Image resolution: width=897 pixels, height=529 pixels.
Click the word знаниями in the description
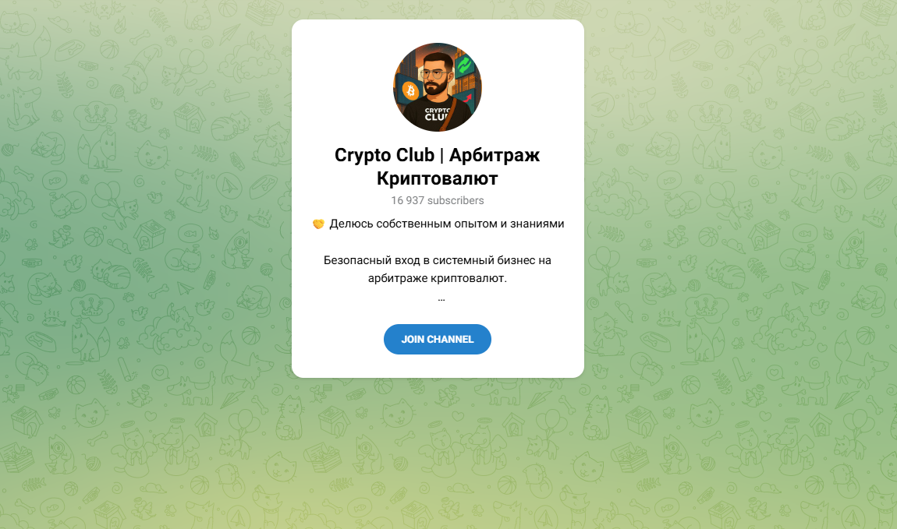[x=537, y=224]
